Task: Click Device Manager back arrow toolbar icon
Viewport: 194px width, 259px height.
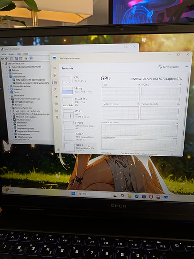Action: click(x=3, y=59)
